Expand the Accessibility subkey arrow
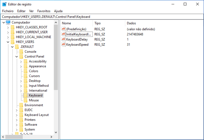This screenshot has width=204, height=140. (x=21, y=62)
